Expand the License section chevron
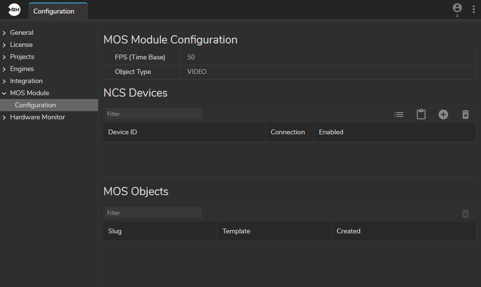Screen dimensions: 481x287 point(4,45)
